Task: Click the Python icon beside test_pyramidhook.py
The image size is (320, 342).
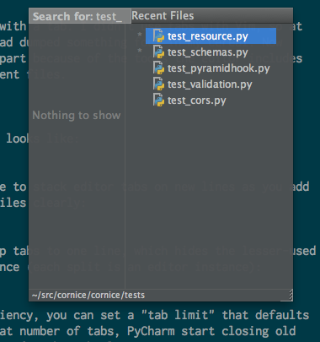Action: pyautogui.click(x=158, y=68)
